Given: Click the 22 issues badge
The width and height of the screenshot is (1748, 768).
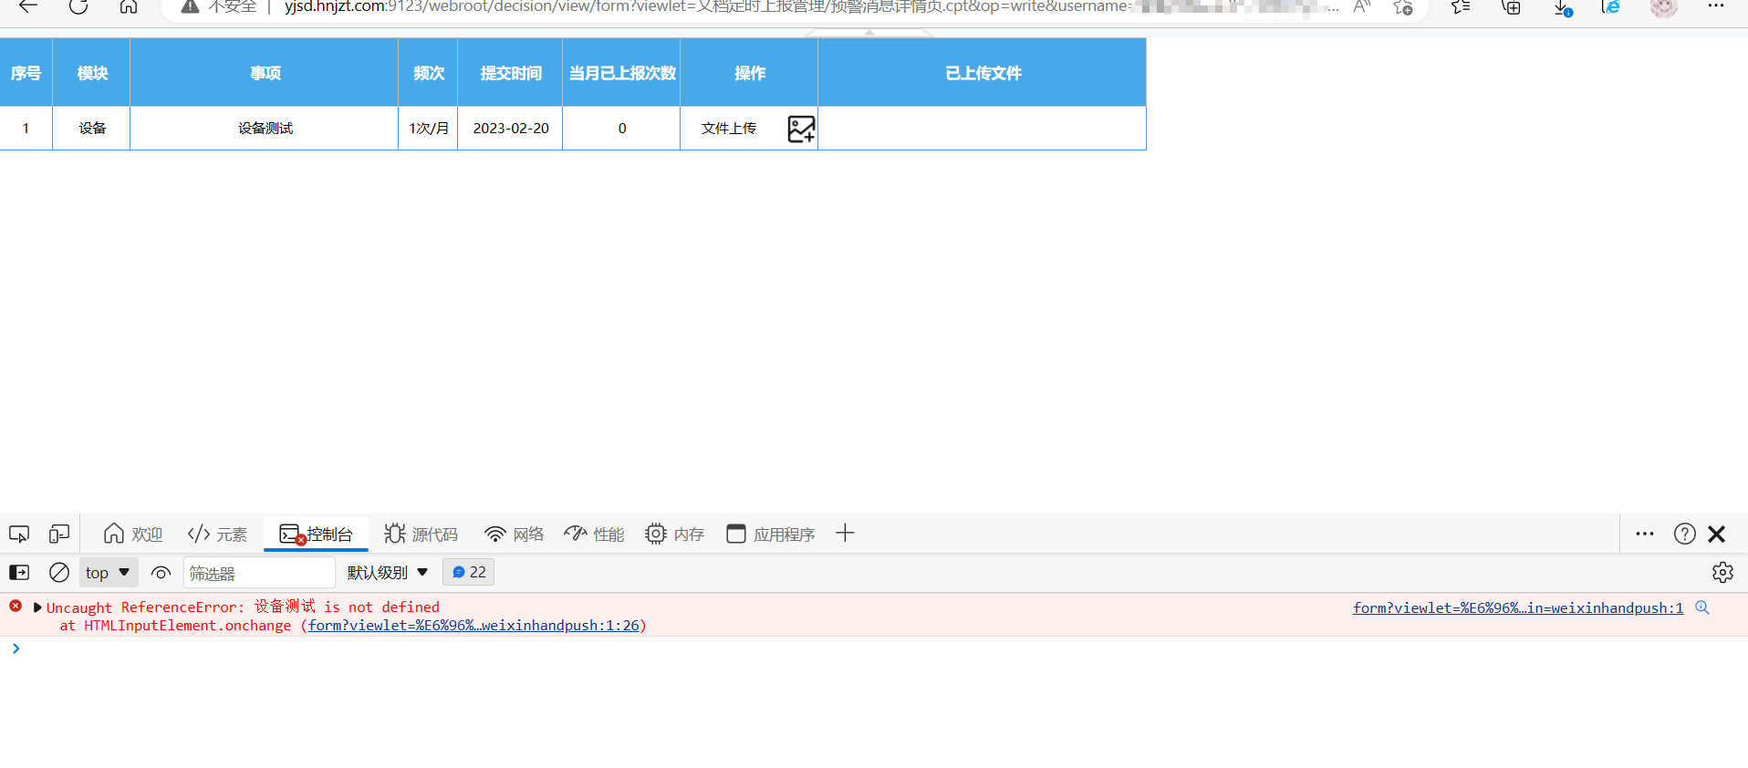Looking at the screenshot, I should pyautogui.click(x=469, y=572).
